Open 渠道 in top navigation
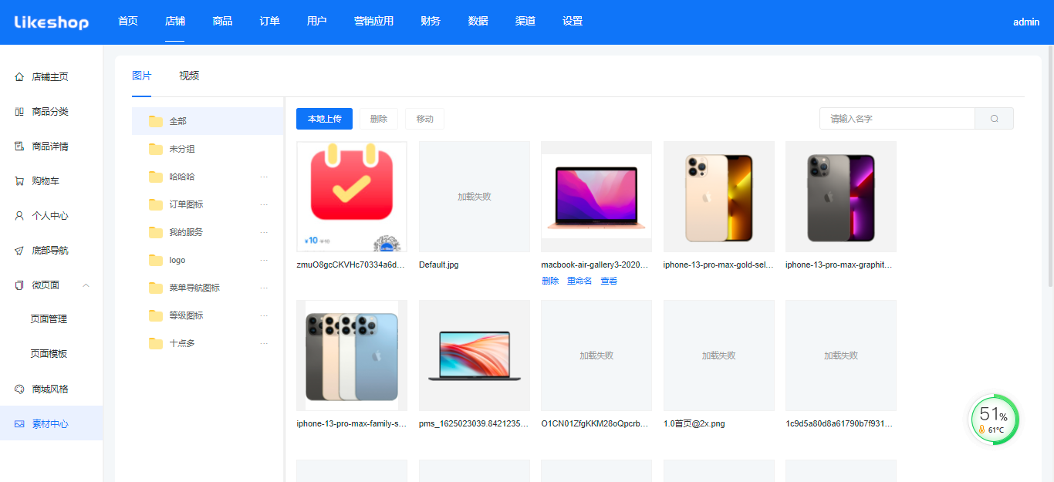The width and height of the screenshot is (1054, 482). tap(525, 22)
